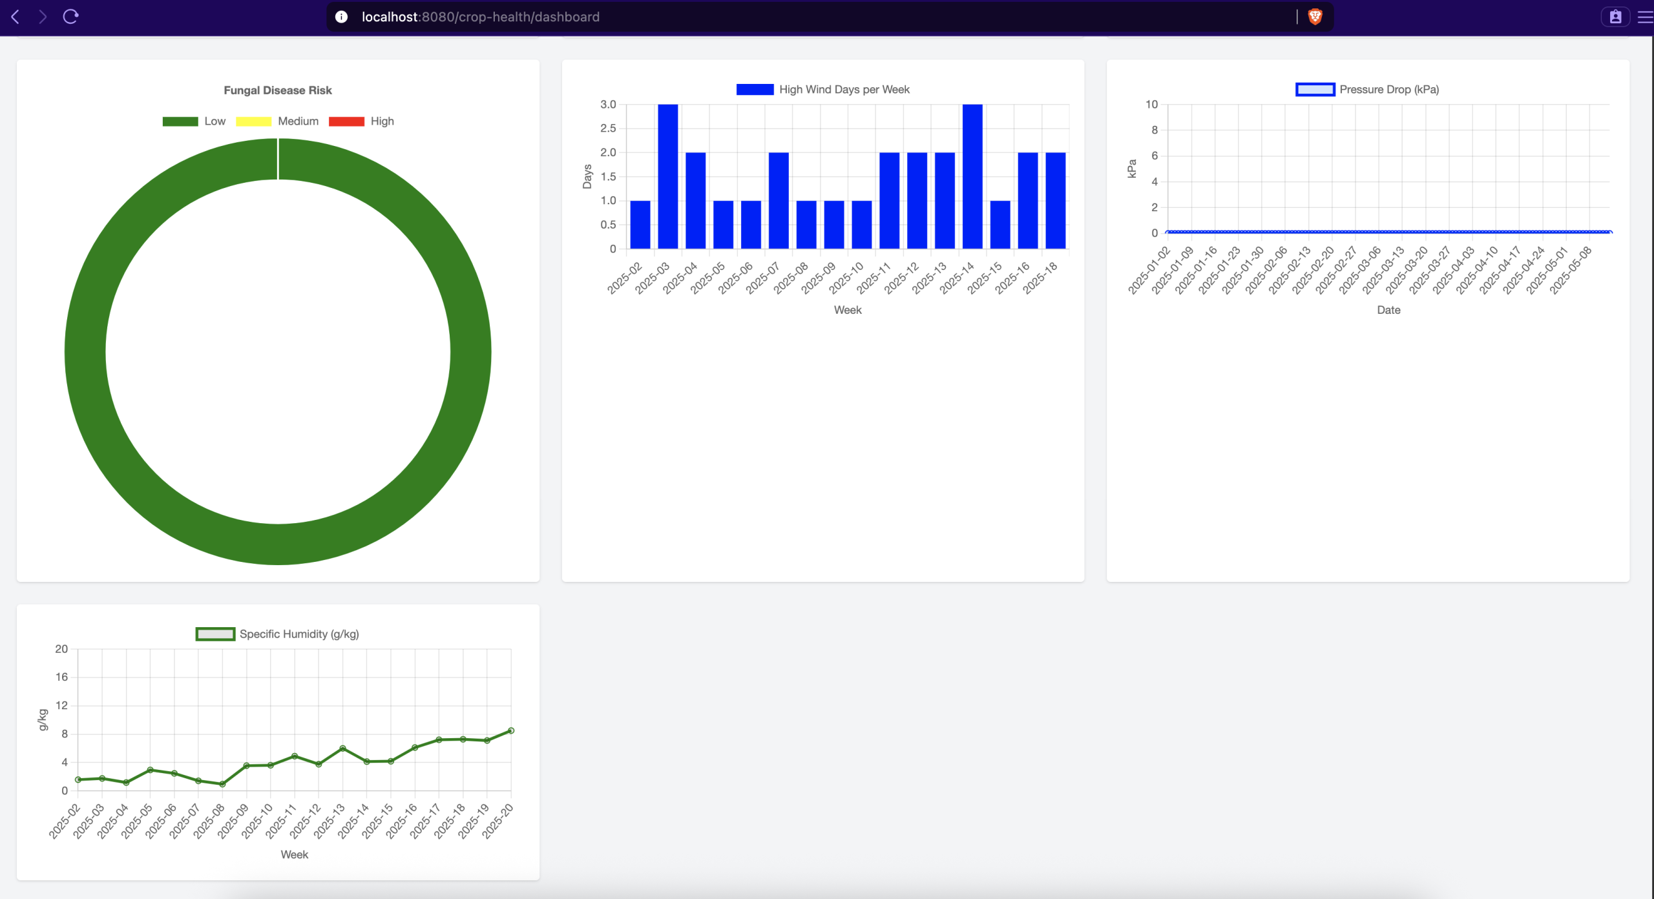Click the week 2025-14 wind bar

pyautogui.click(x=972, y=176)
